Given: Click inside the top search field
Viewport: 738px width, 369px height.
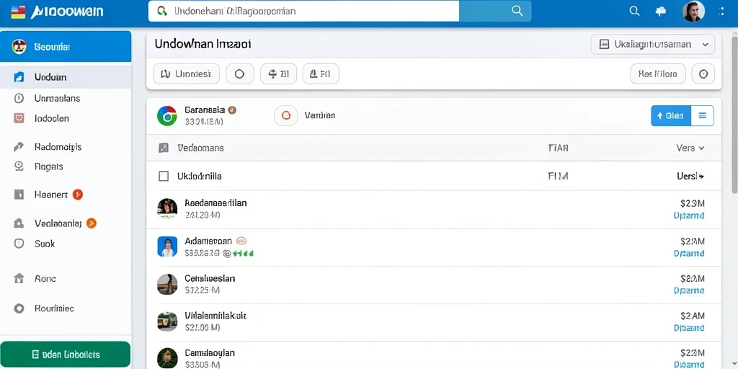Looking at the screenshot, I should [x=303, y=12].
